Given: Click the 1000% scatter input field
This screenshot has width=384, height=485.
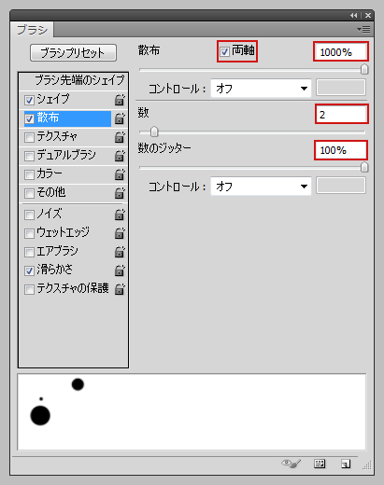Looking at the screenshot, I should tap(341, 51).
